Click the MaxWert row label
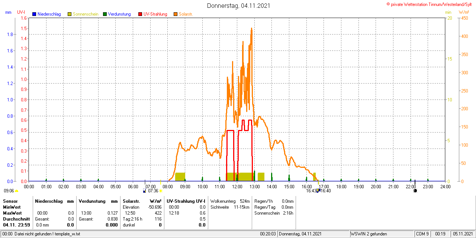This screenshot has width=476, height=238. tap(12, 213)
